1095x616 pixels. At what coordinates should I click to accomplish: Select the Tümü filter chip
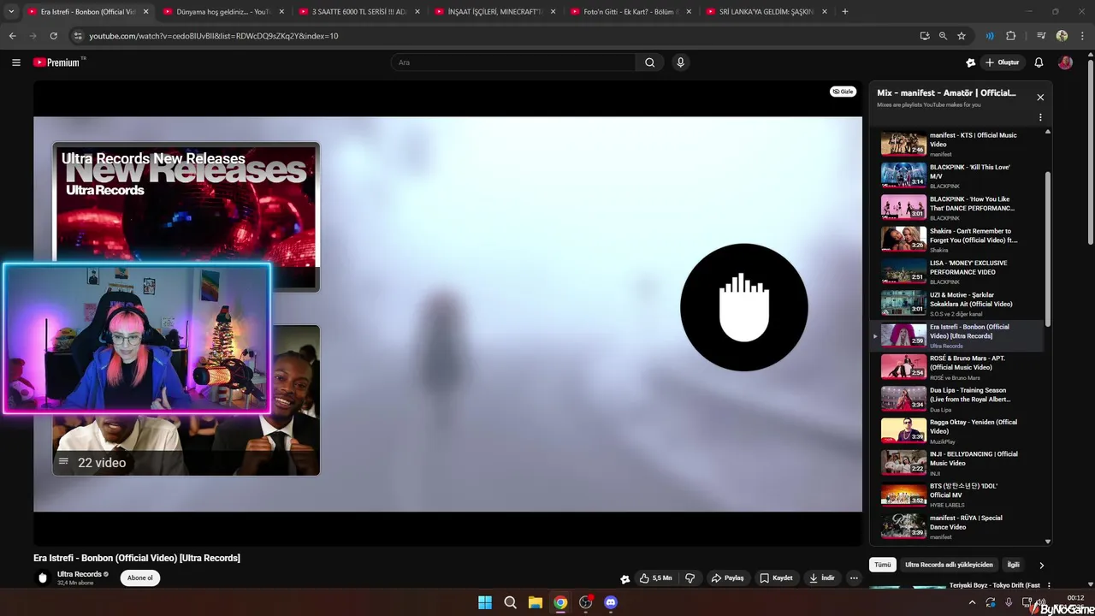(882, 565)
